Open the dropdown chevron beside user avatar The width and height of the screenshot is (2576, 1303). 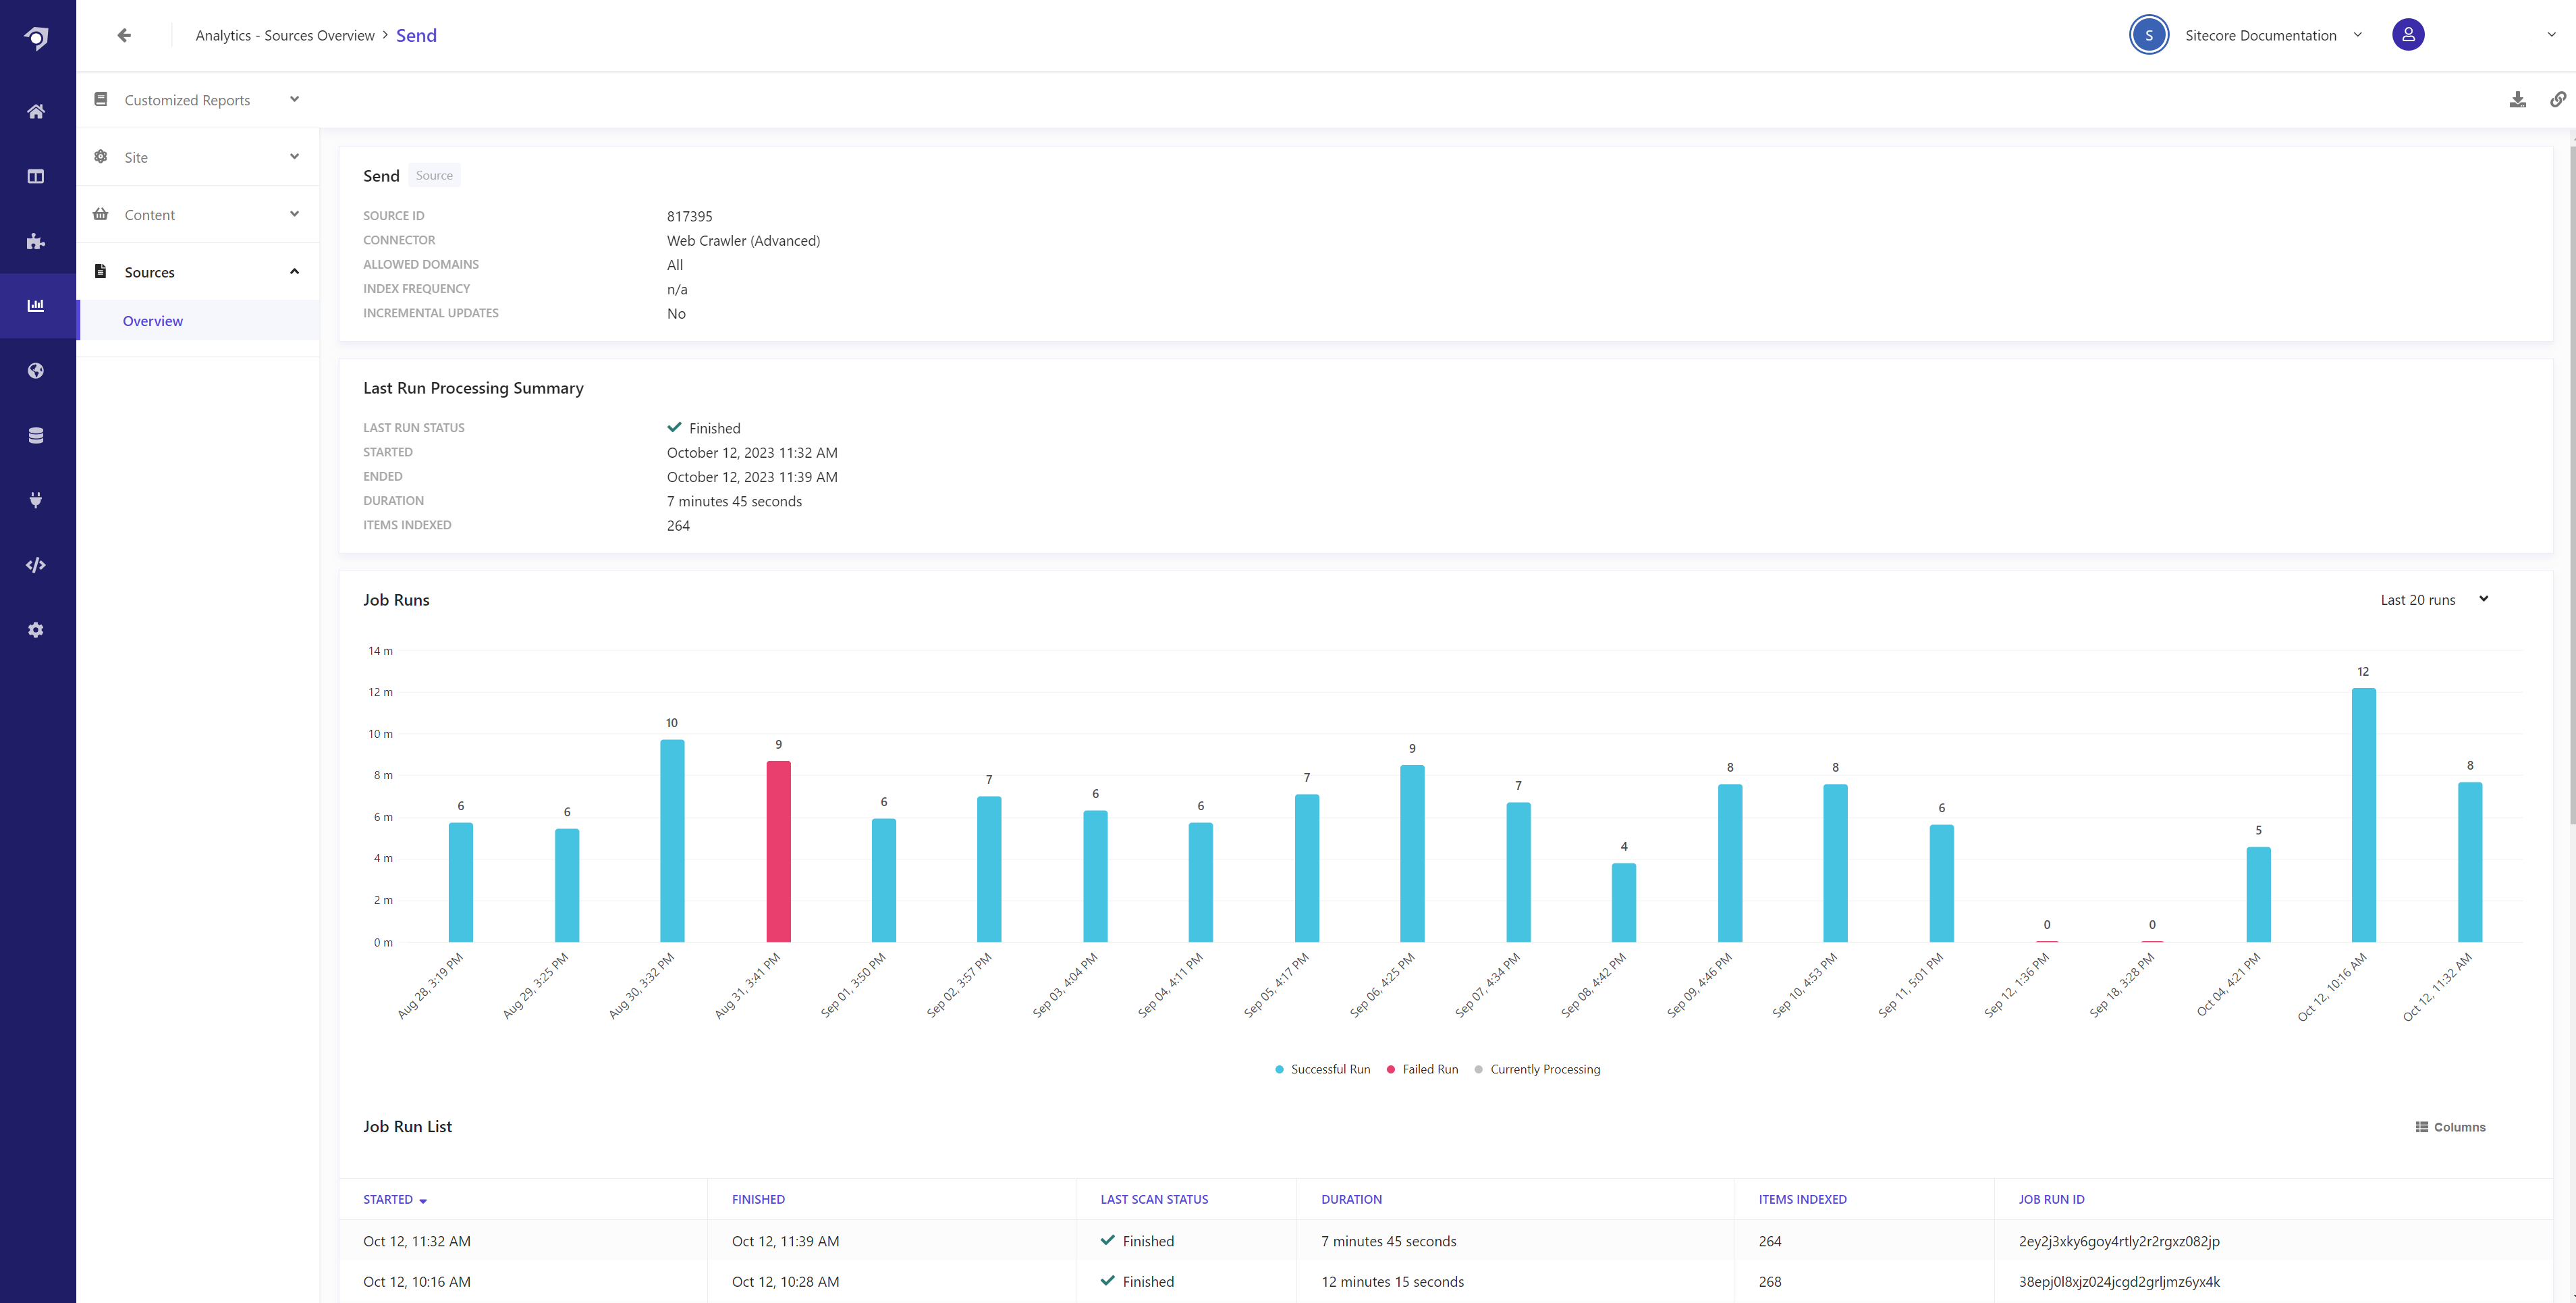(2551, 35)
